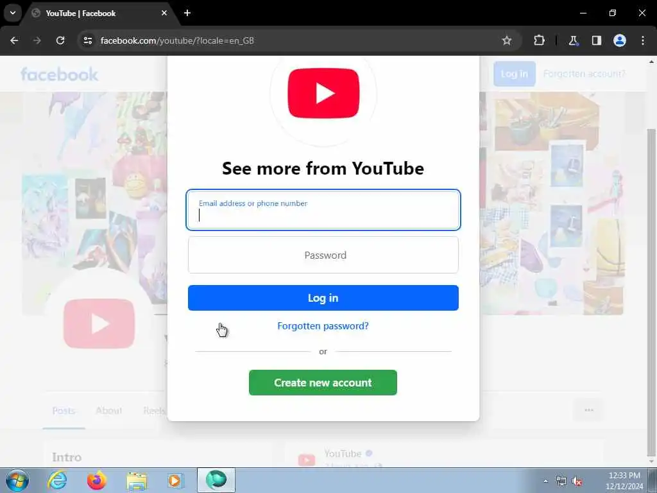Click the header Log in button behind dialog
The height and width of the screenshot is (493, 657).
tap(514, 74)
